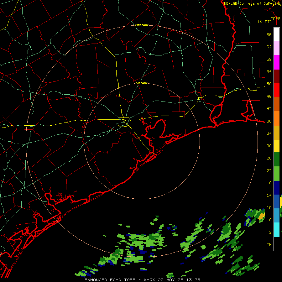Image resolution: width=282 pixels, height=282 pixels.
Task: Click the legend value "2"
Action: pyautogui.click(x=270, y=232)
